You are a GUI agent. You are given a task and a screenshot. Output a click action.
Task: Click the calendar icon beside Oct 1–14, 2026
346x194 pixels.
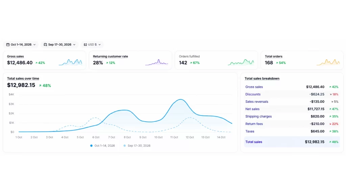(x=8, y=44)
